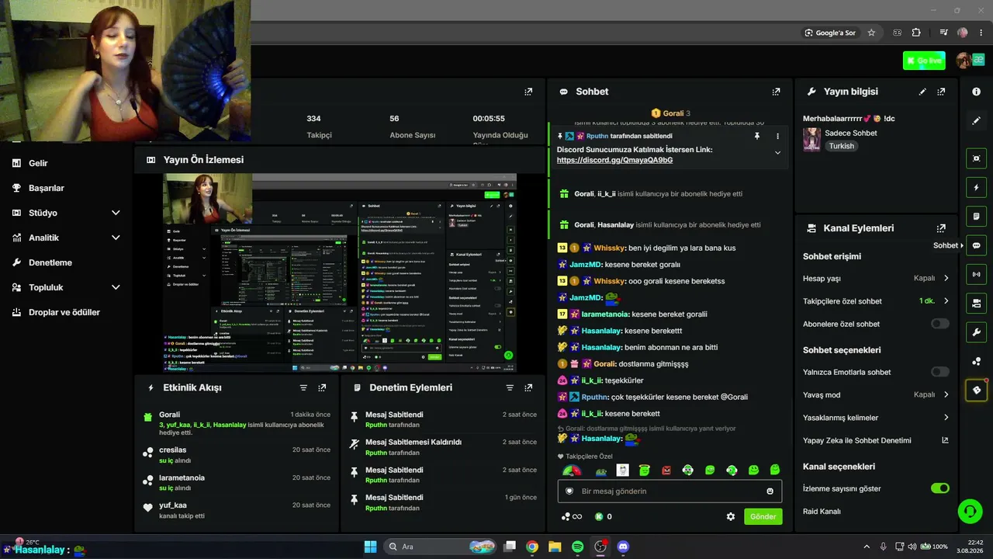Toggle Yalnızca Emotlarla sohbet switch

coord(939,372)
